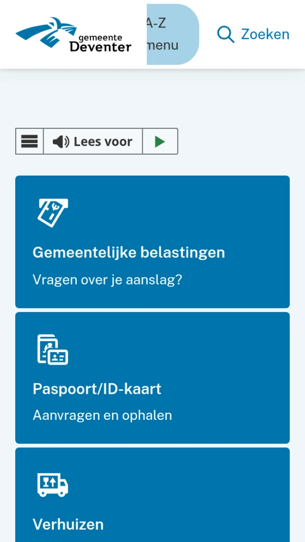This screenshot has width=305, height=542.
Task: Click the magnifying glass search icon
Action: pyautogui.click(x=225, y=34)
